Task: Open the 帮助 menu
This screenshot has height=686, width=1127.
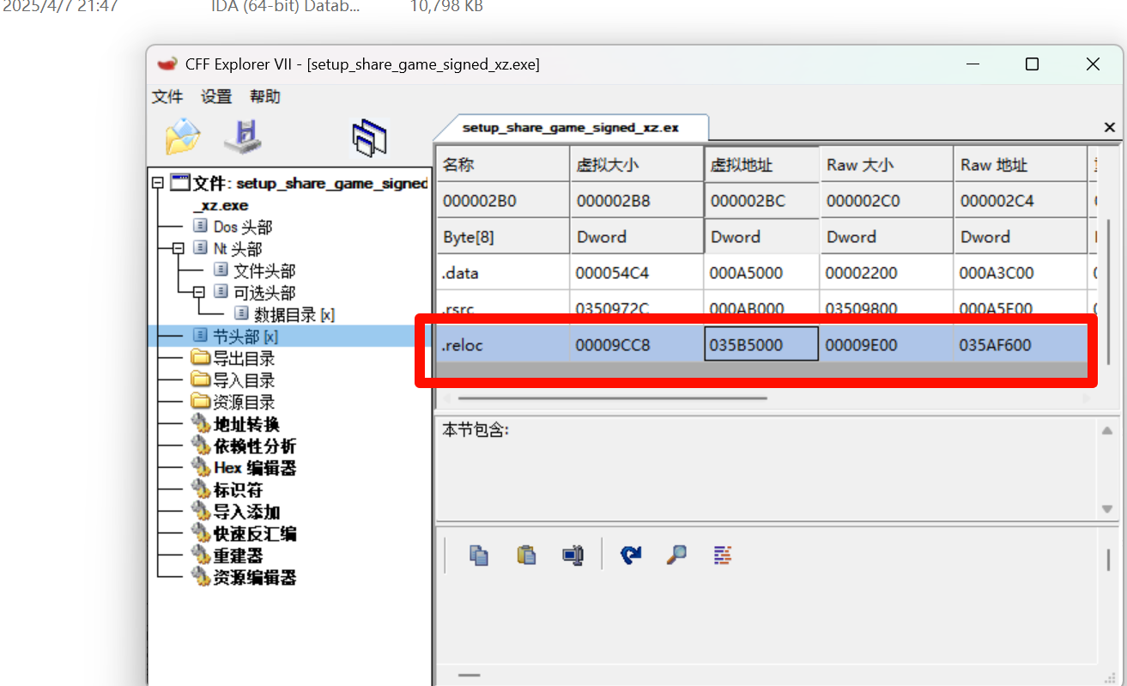Action: 265,96
